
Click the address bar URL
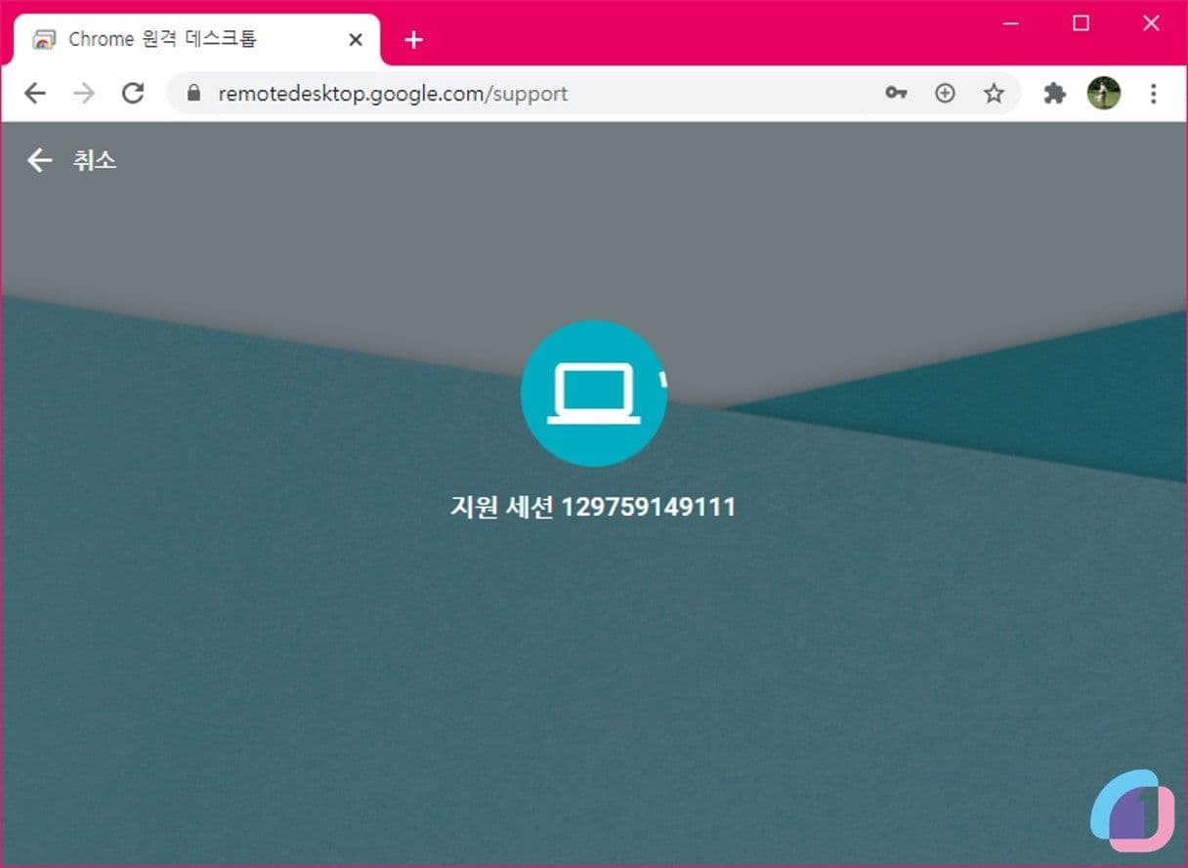393,94
